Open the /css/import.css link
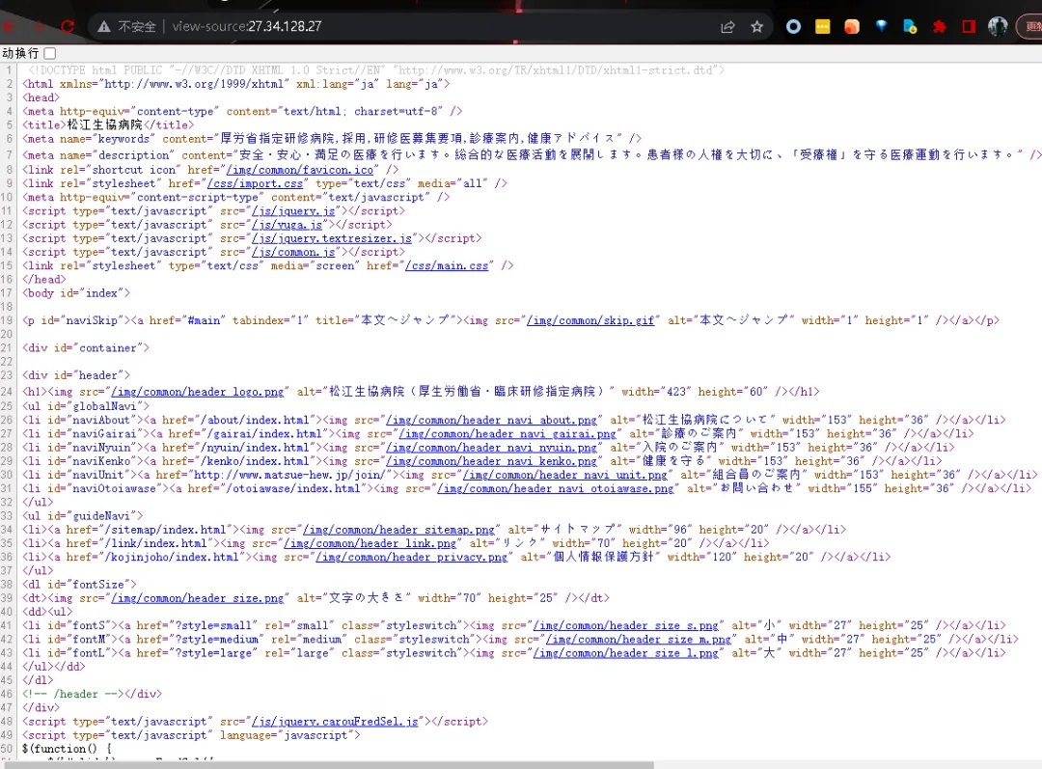 tap(255, 182)
